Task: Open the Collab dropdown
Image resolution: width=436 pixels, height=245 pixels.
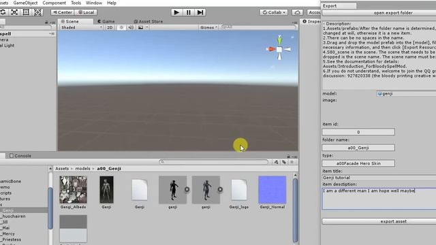Action: pos(274,12)
